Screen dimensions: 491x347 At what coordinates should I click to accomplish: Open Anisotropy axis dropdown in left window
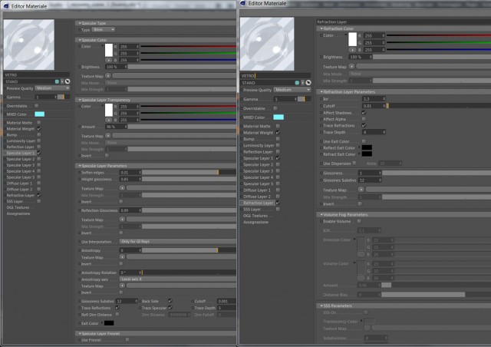coord(177,279)
